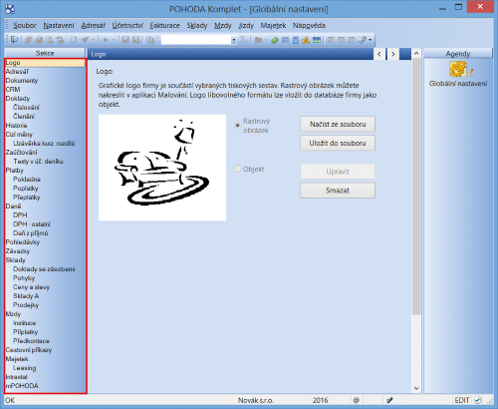The width and height of the screenshot is (498, 409).
Task: Click the print icon in the toolbar
Action: click(39, 40)
